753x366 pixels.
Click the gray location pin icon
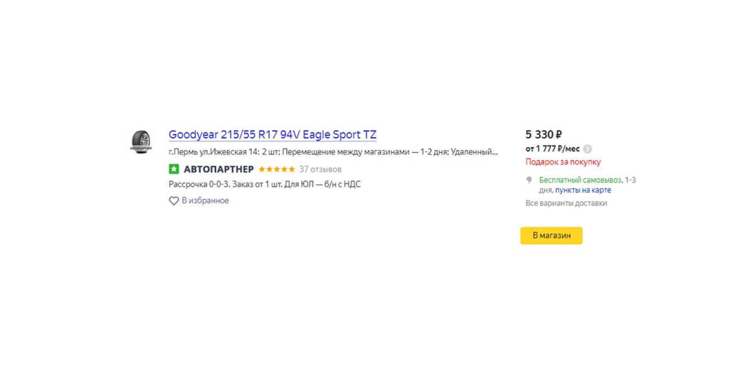529,180
